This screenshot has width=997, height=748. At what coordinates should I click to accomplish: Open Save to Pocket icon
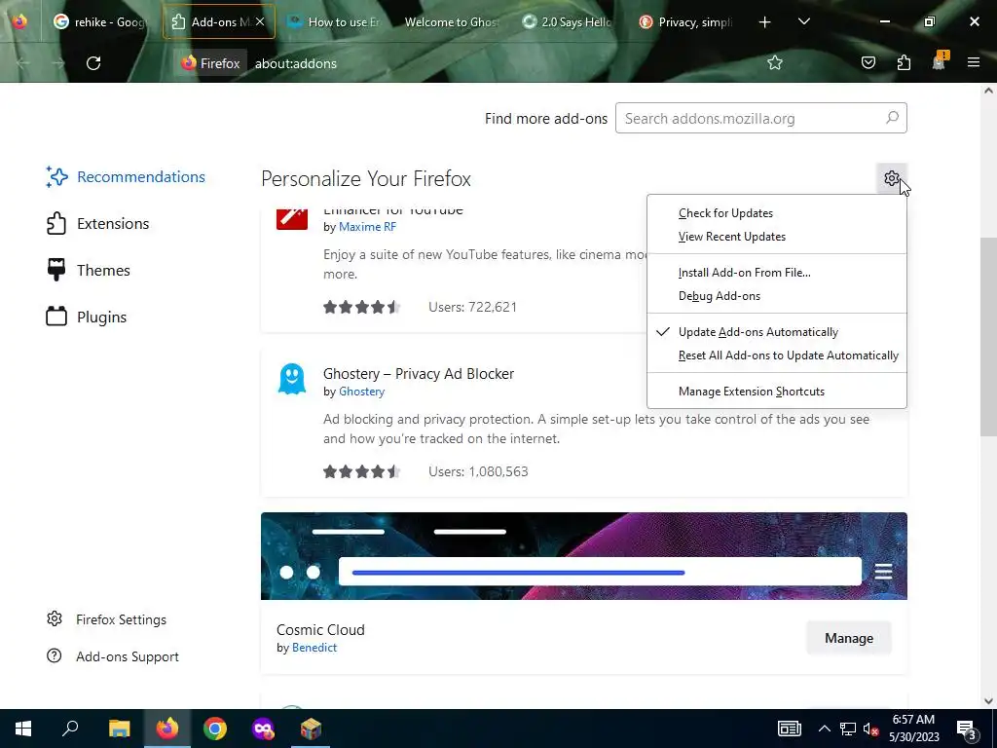(868, 62)
